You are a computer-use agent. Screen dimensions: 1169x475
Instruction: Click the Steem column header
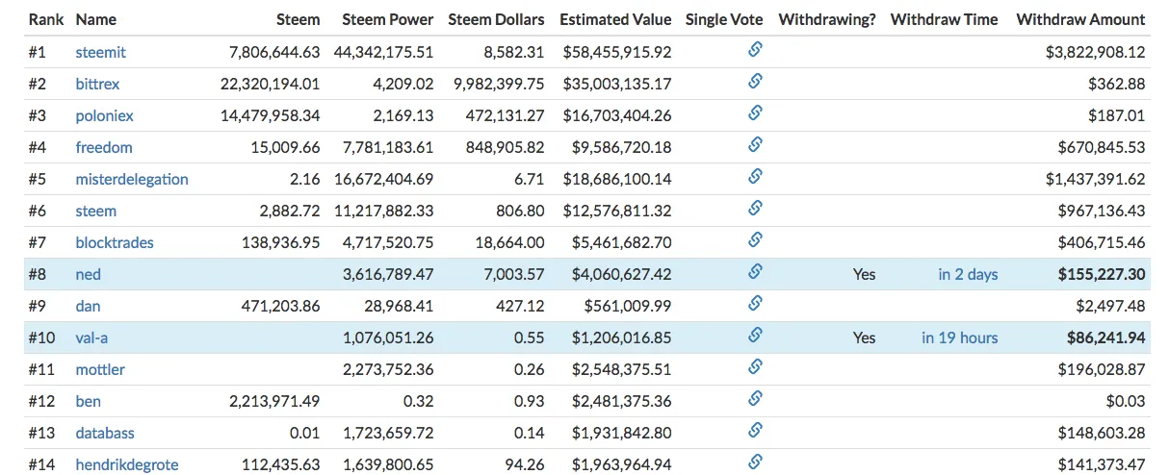coord(299,19)
